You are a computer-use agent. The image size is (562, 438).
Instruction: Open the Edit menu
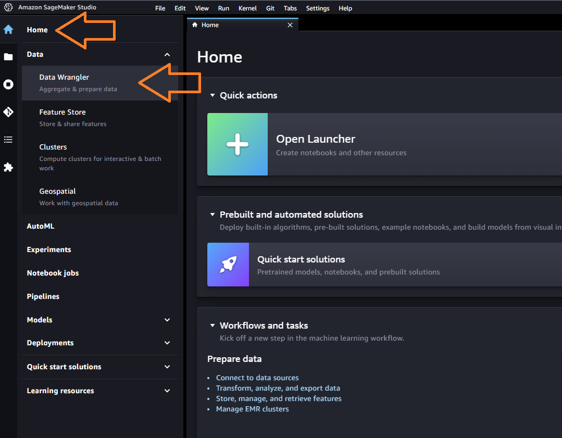[180, 8]
